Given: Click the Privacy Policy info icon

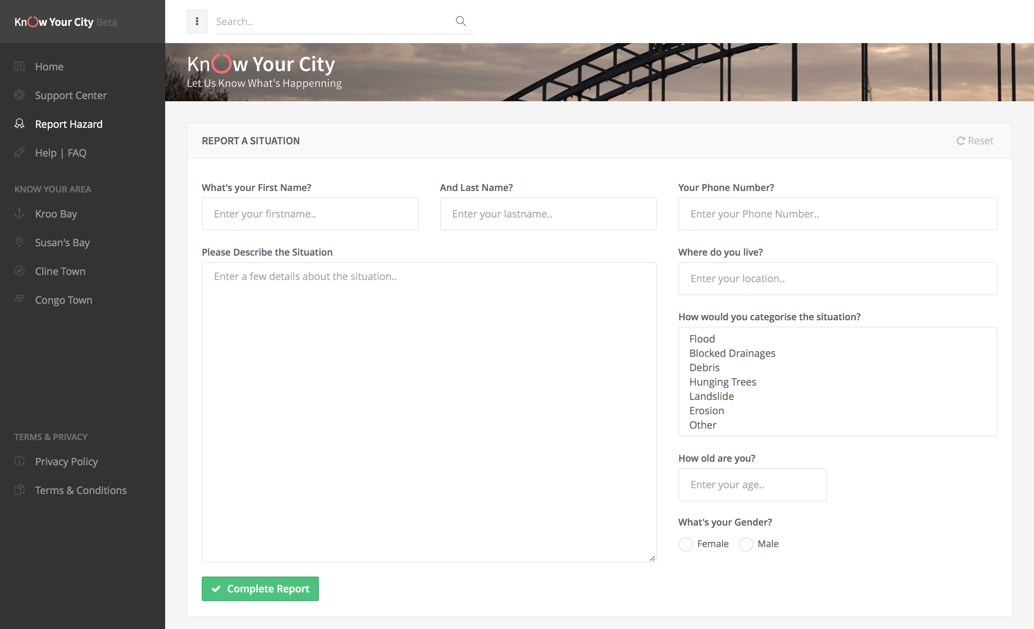Looking at the screenshot, I should coord(19,461).
